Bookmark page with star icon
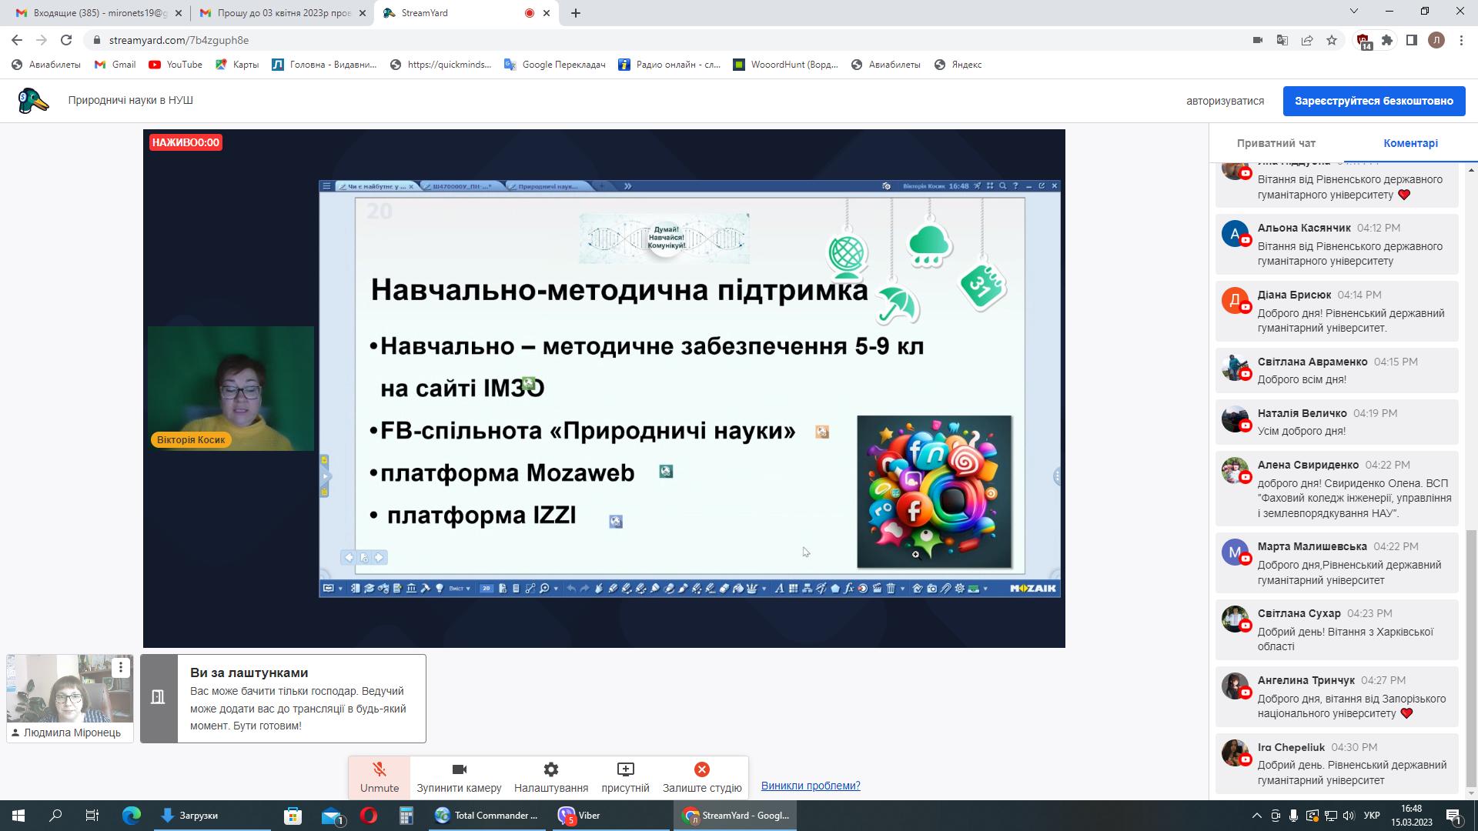This screenshot has width=1478, height=831. point(1332,40)
